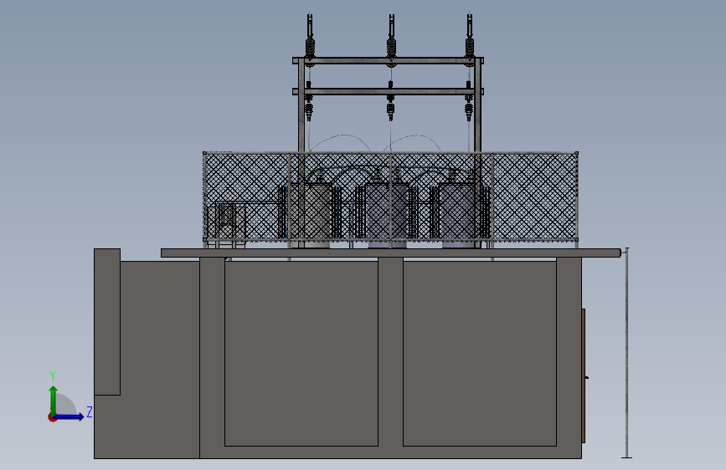The image size is (726, 470).
Task: Select the top crossbeam of steel gantry
Action: click(388, 60)
